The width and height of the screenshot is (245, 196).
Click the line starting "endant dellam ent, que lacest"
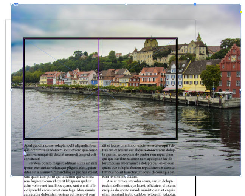[139, 186]
